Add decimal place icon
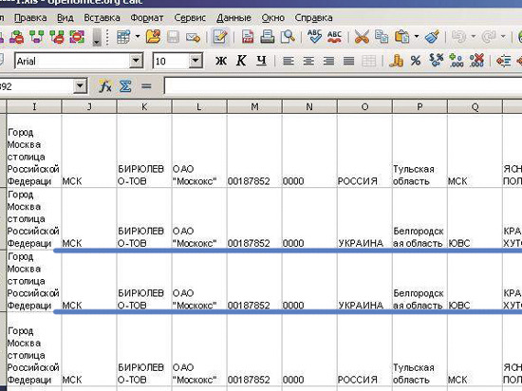The height and width of the screenshot is (391, 522). click(457, 61)
